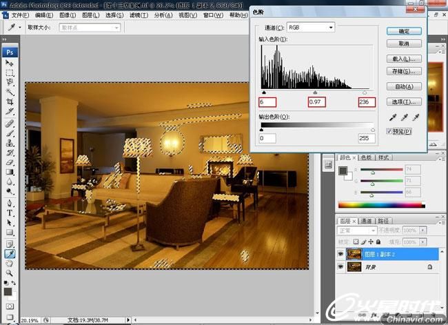Click the 载入(L)... button

[404, 59]
